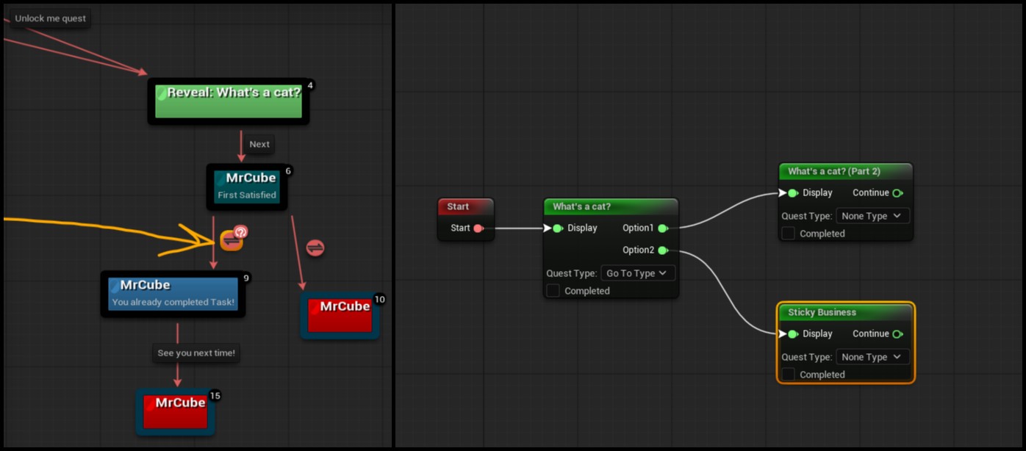Viewport: 1026px width, 451px height.
Task: Check Completed on the Sticky Business node
Action: (787, 375)
